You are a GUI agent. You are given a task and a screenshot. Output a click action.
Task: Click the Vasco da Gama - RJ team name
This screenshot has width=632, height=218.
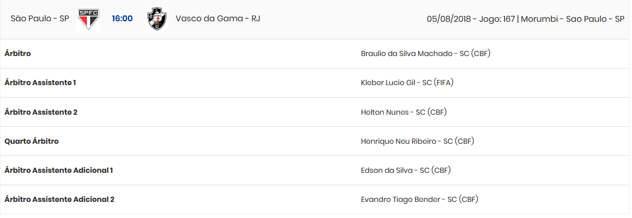(x=218, y=19)
